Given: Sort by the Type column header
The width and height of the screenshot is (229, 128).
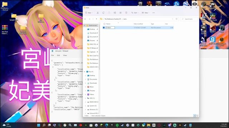Looking at the screenshot, I should [x=152, y=24].
